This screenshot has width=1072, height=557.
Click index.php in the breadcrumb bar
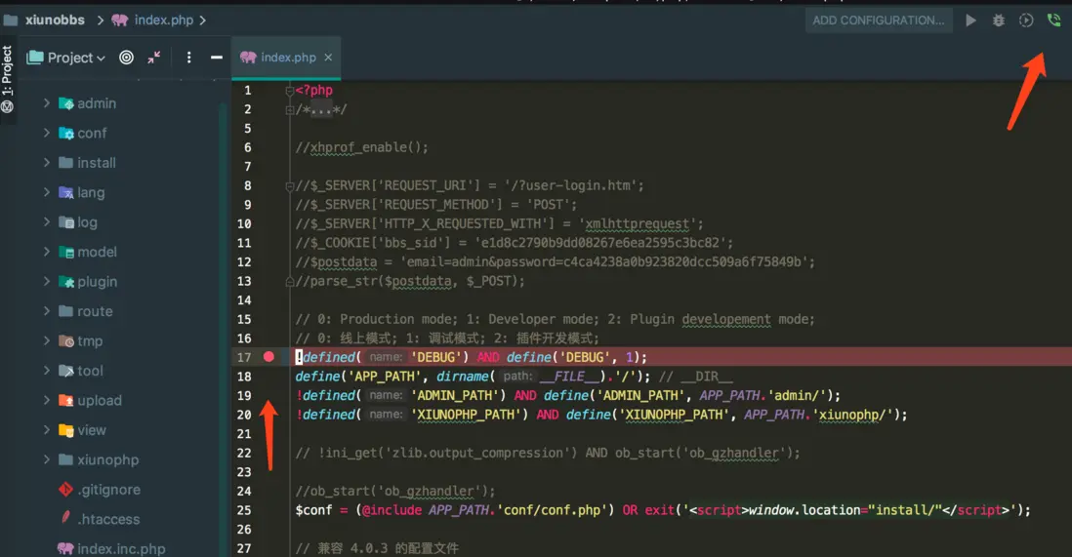click(163, 20)
